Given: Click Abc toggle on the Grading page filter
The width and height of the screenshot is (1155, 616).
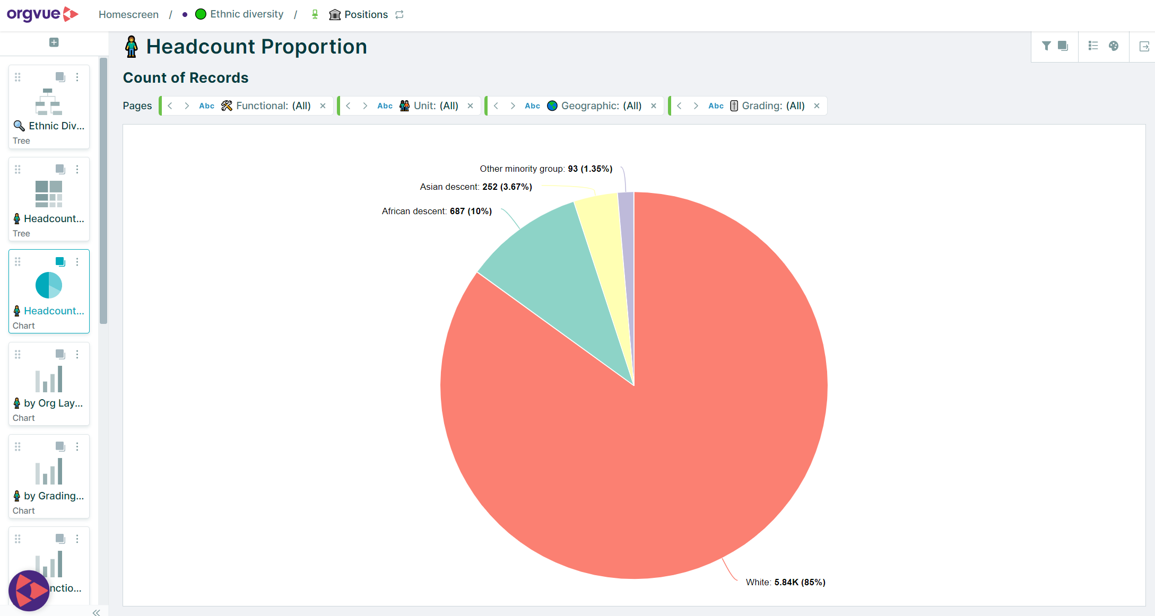Looking at the screenshot, I should [716, 105].
